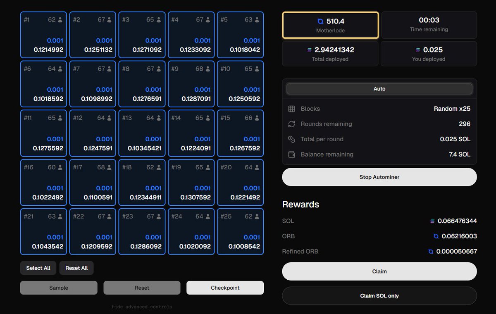The height and width of the screenshot is (314, 496).
Task: Click the 7.4 SOL balance remaining
Action: [460, 155]
